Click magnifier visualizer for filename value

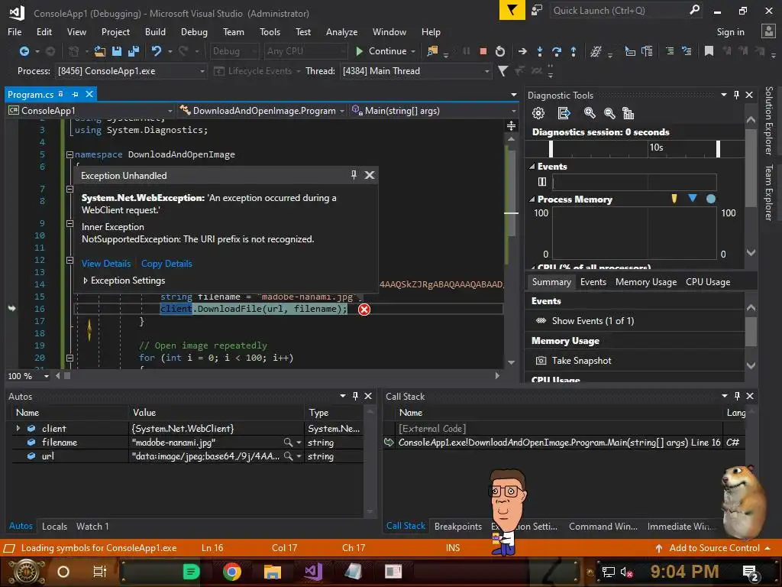[288, 443]
